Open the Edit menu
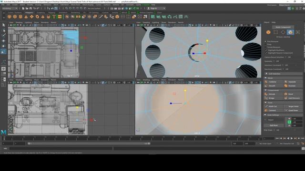305x171 pixels. [8, 5]
